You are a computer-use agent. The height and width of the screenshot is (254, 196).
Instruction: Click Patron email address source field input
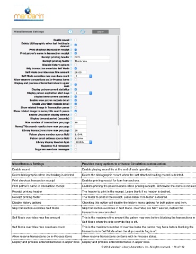pyautogui.click(x=81, y=139)
